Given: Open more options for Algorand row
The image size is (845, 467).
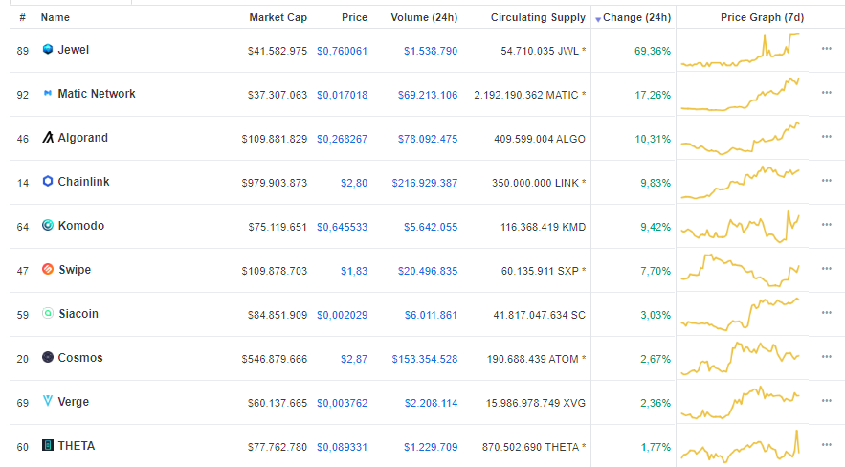Looking at the screenshot, I should (x=826, y=137).
